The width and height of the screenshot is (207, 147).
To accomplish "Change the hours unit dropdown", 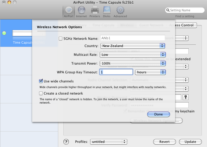I will (150, 72).
